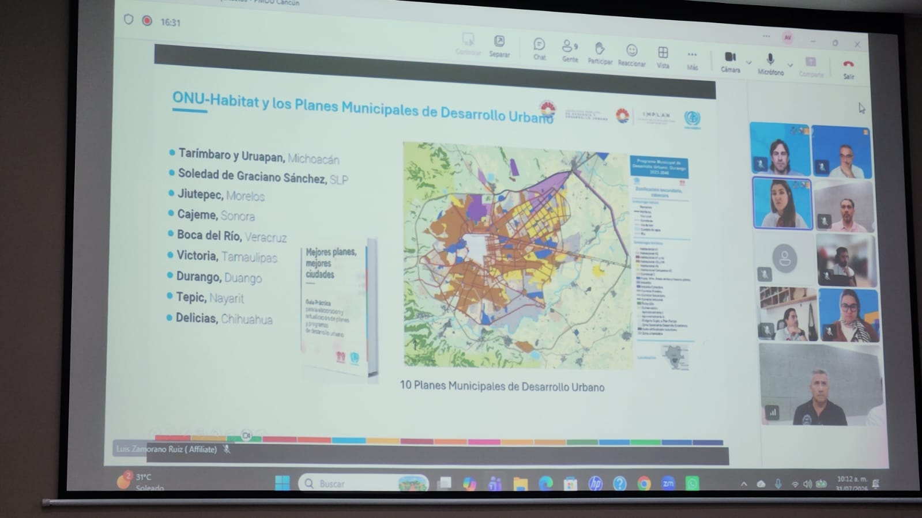Expand the camera options chevron
This screenshot has height=518, width=922.
tap(748, 62)
